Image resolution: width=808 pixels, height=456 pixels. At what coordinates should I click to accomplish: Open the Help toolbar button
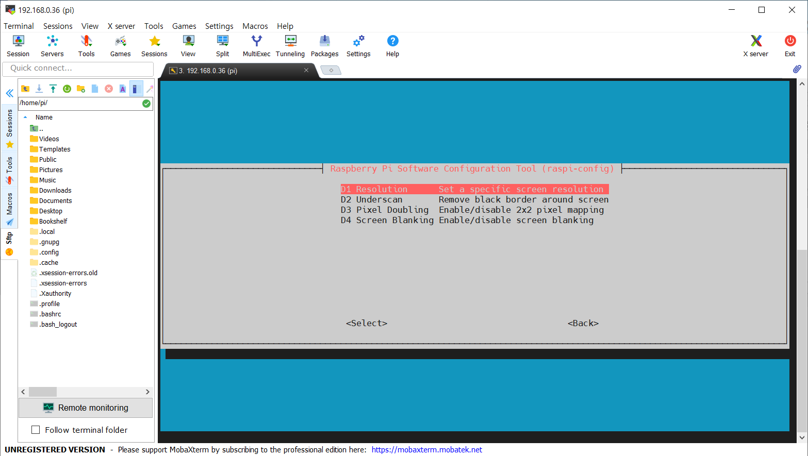click(392, 46)
